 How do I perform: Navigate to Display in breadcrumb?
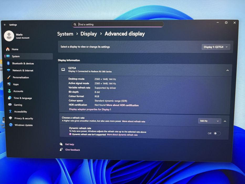(88, 34)
